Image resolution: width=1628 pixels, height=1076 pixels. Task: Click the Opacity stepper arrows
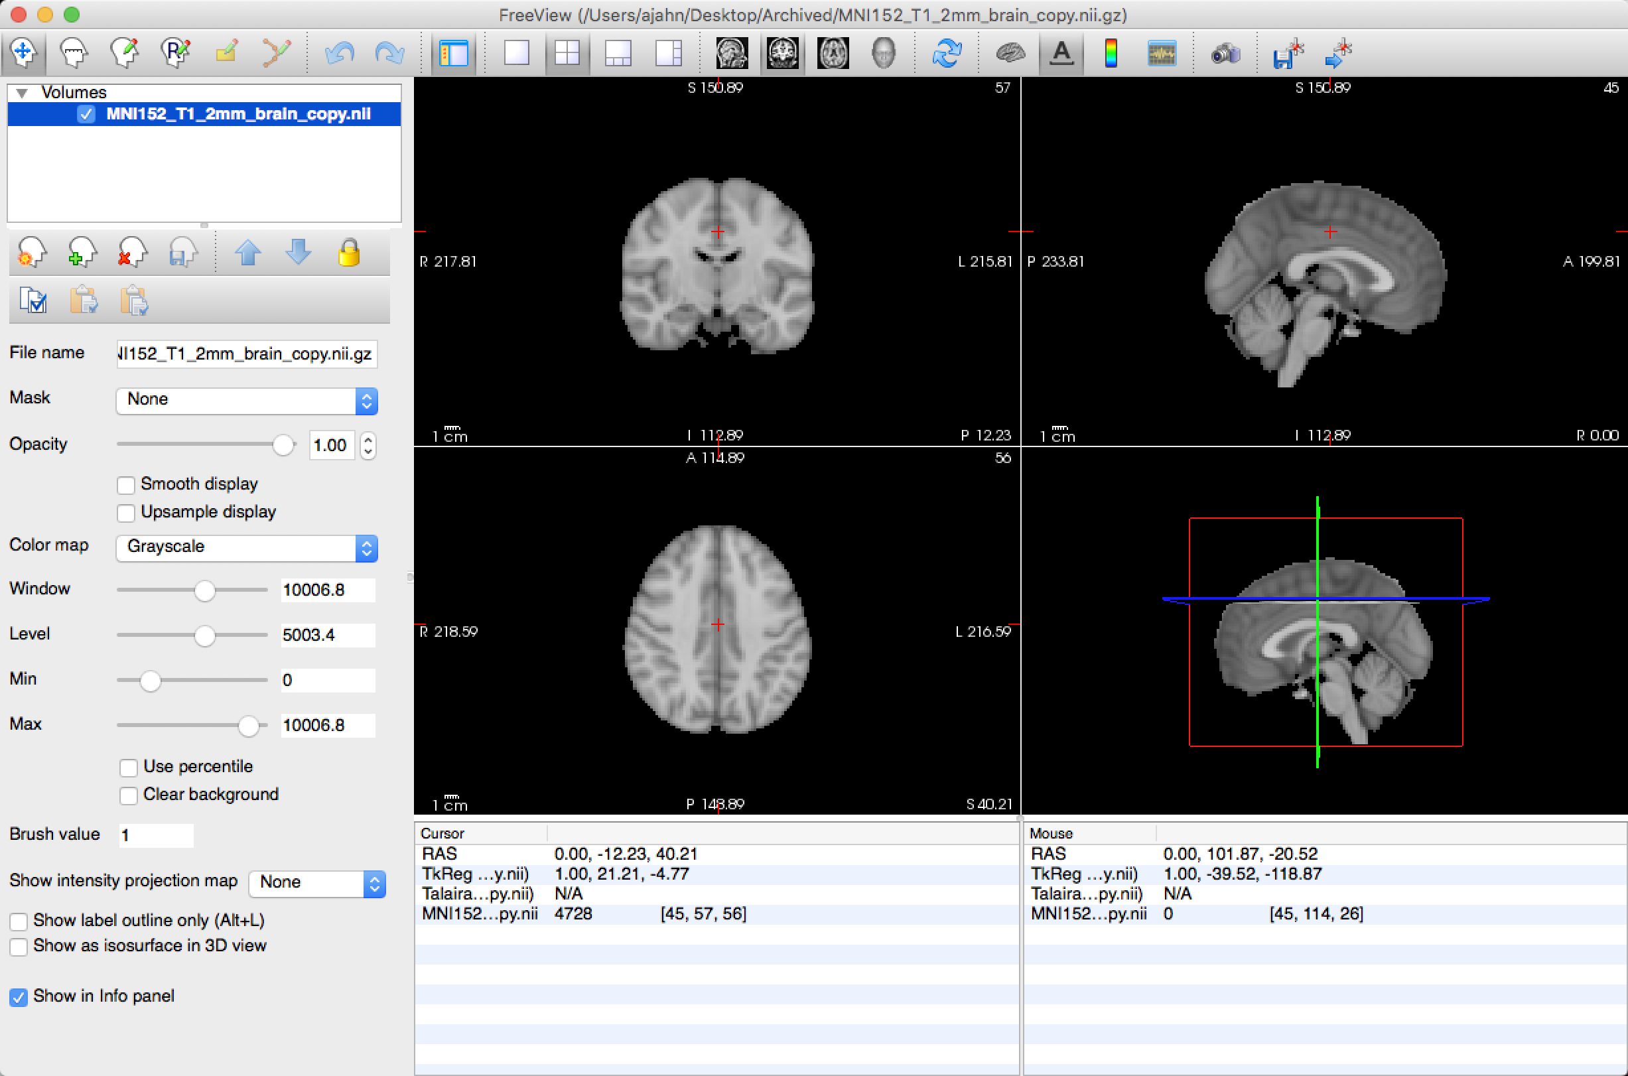tap(368, 445)
